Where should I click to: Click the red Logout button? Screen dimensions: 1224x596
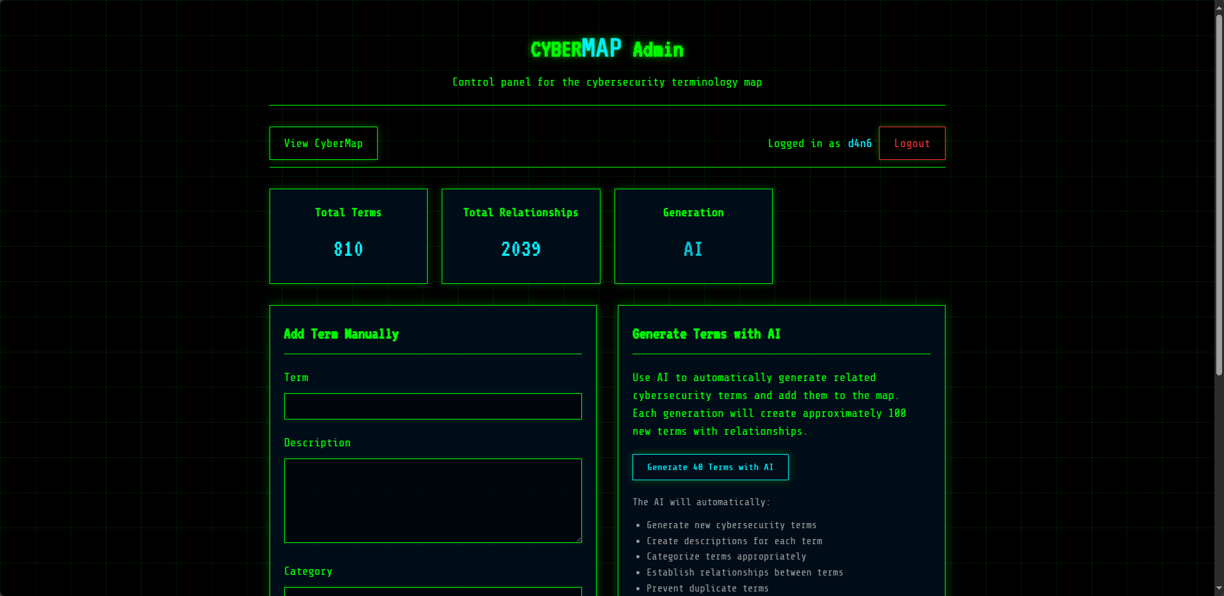(912, 143)
